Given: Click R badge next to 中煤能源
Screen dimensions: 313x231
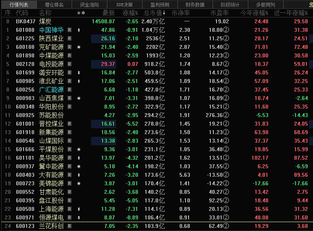Looking at the screenshot, I should tap(69, 55).
